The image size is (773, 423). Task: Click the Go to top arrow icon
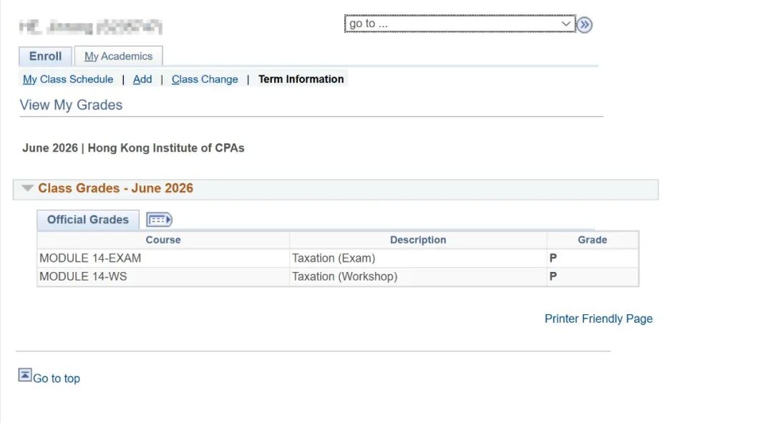pos(25,375)
